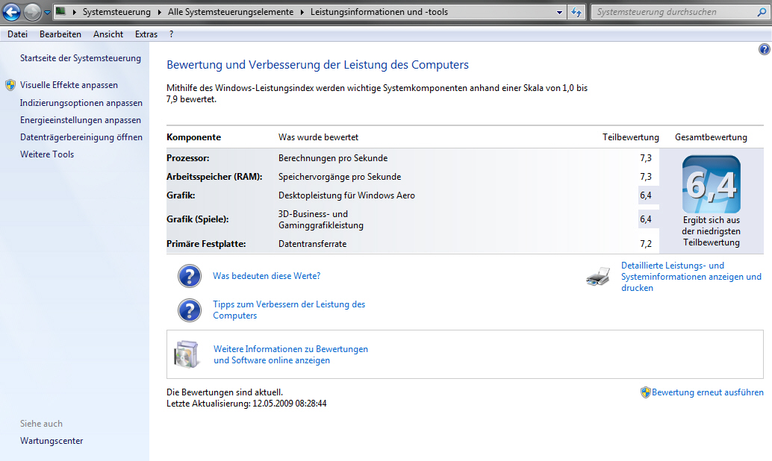Click the Control Panel icon in address bar
This screenshot has height=461, width=772.
(60, 11)
